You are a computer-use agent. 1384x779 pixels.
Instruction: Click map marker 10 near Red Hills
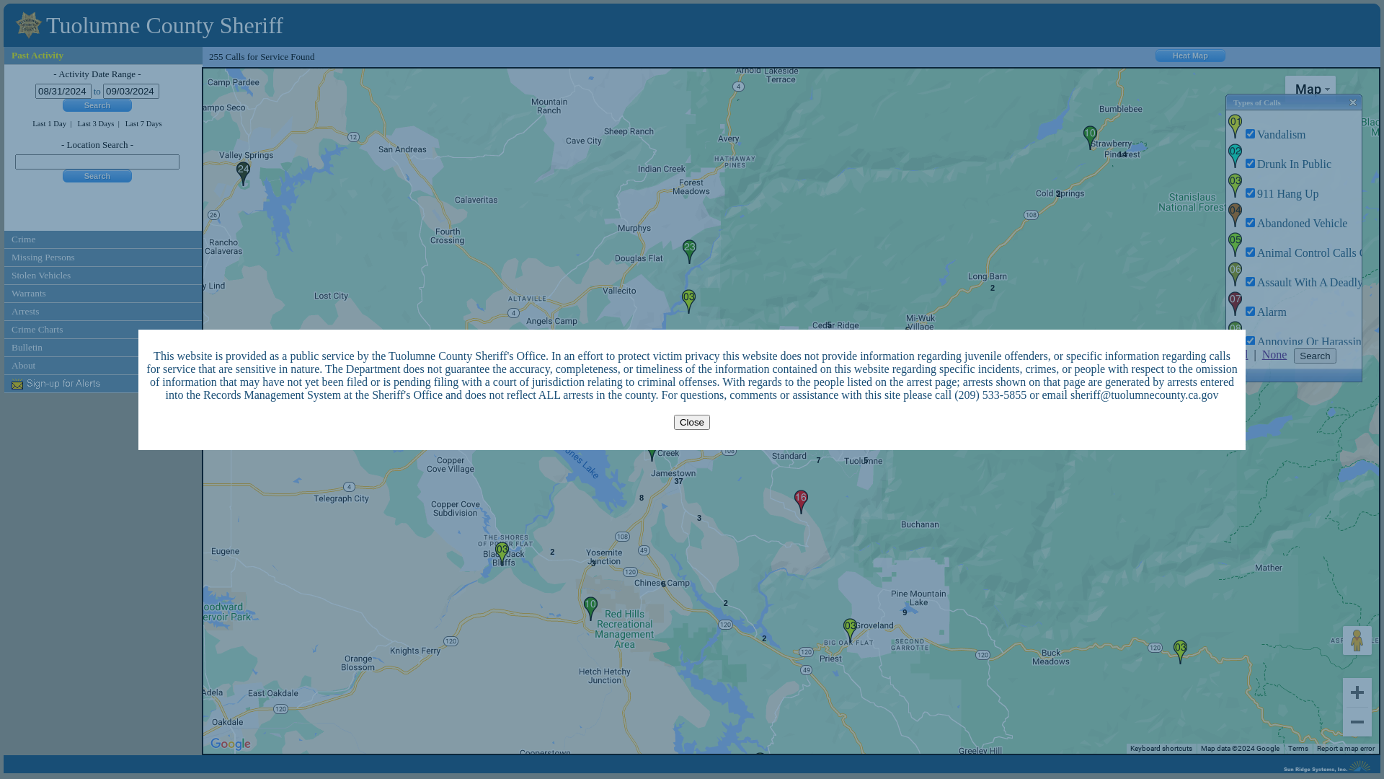click(590, 609)
